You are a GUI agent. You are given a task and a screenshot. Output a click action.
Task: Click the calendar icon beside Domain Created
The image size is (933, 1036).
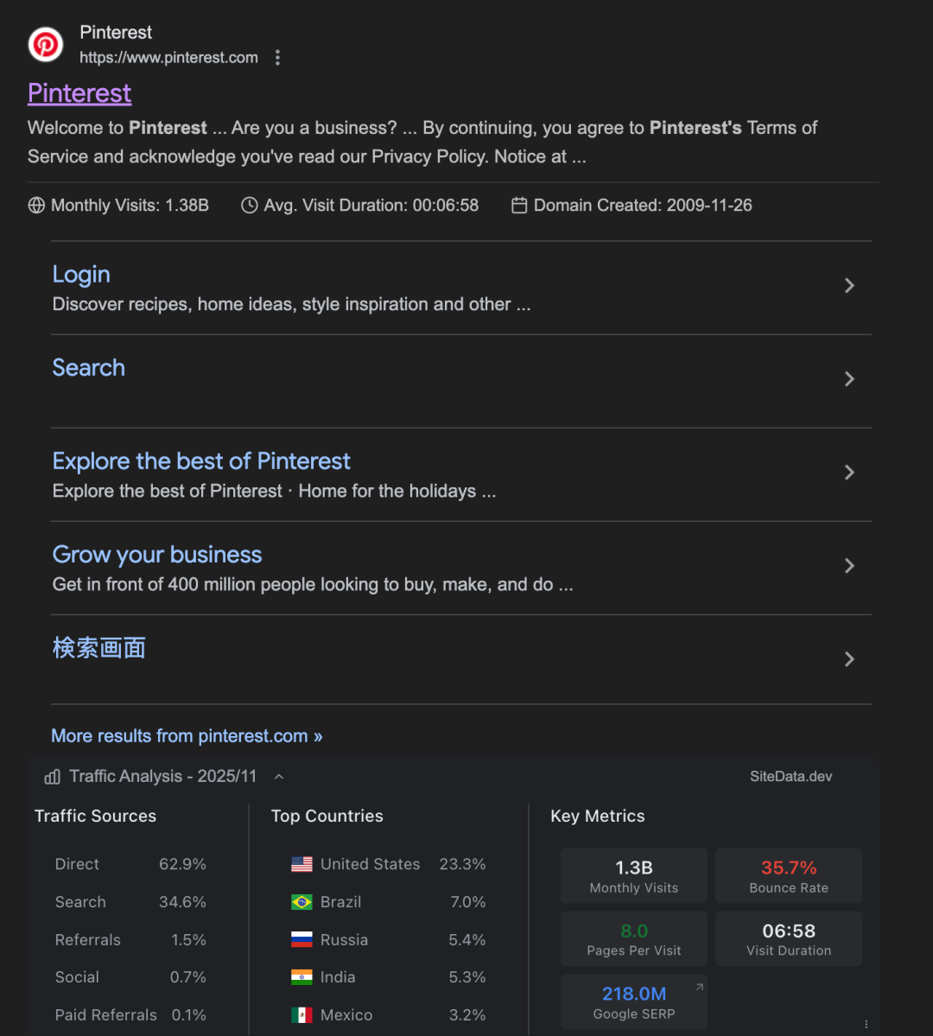(x=519, y=206)
